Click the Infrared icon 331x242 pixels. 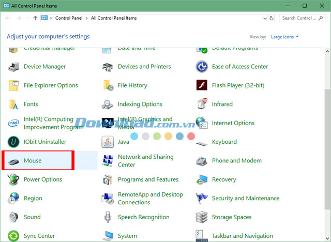(x=202, y=104)
